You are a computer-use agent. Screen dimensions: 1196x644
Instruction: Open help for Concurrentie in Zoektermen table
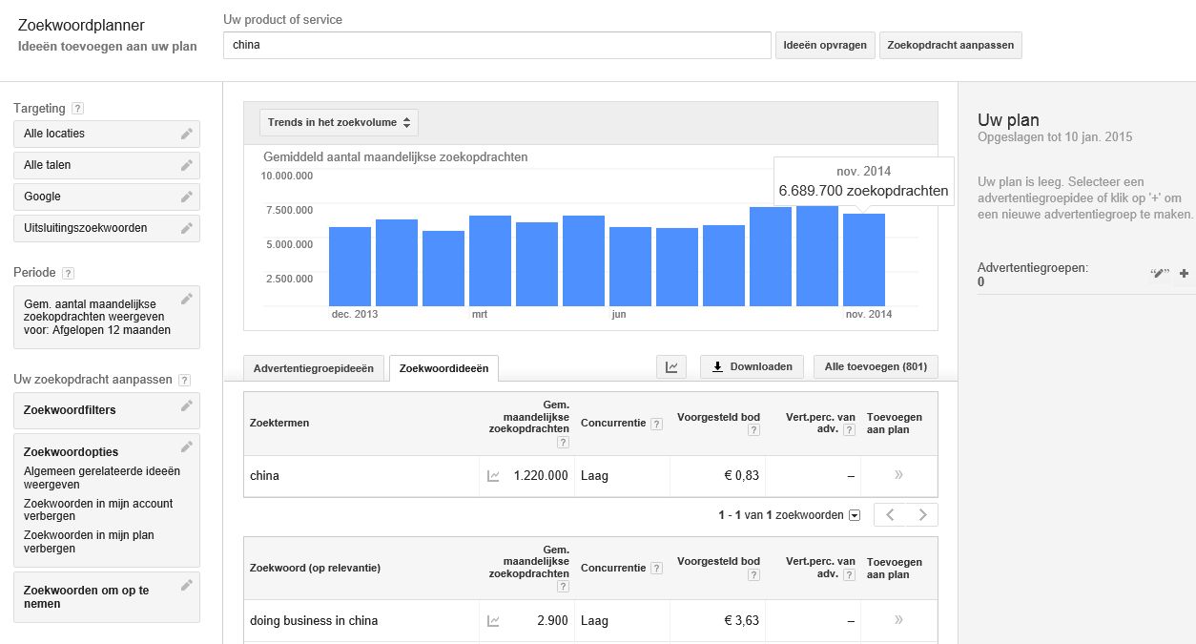click(656, 424)
